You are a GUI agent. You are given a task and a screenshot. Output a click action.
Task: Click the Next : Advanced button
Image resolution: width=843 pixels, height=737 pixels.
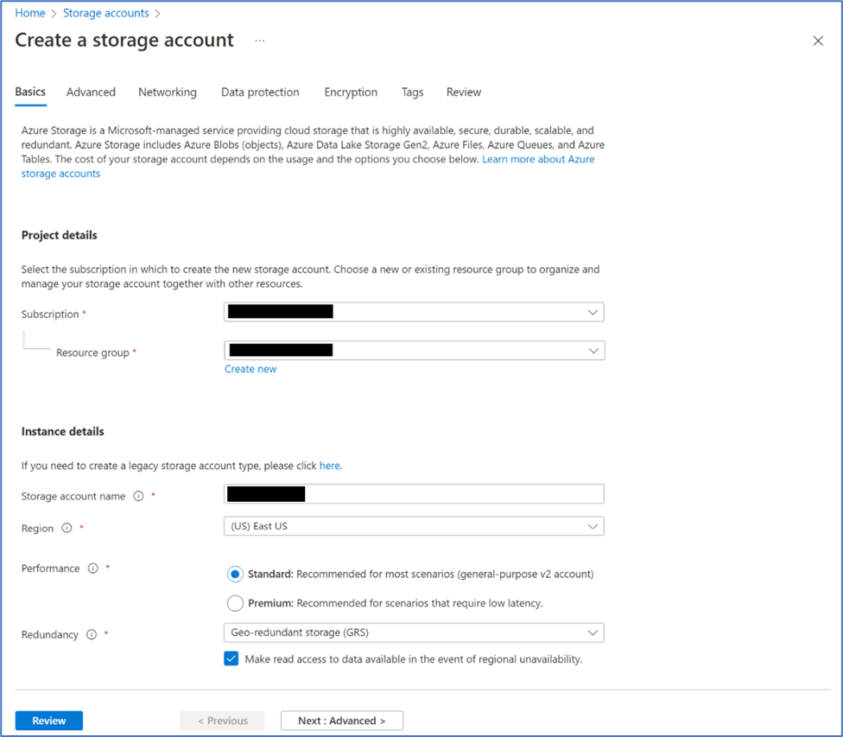[342, 721]
